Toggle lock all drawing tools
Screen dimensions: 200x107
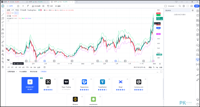pyautogui.click(x=3, y=58)
